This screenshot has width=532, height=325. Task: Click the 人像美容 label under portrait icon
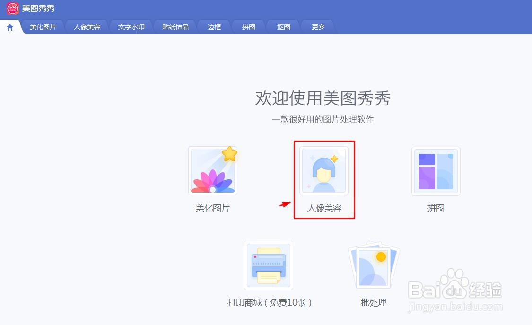324,208
